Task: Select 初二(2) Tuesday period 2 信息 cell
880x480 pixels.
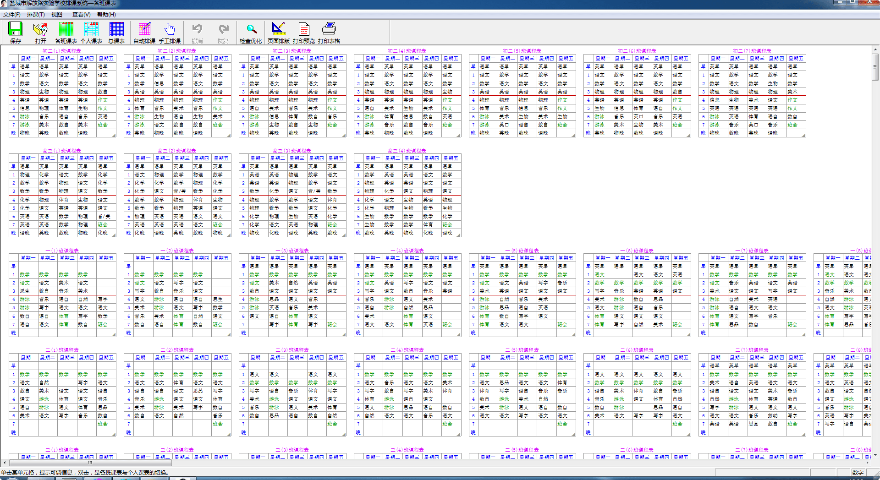Action: tap(163, 83)
